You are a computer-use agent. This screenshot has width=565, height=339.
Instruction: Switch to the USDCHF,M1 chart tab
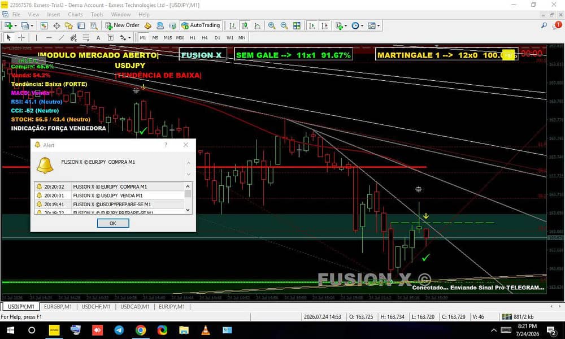click(x=96, y=307)
